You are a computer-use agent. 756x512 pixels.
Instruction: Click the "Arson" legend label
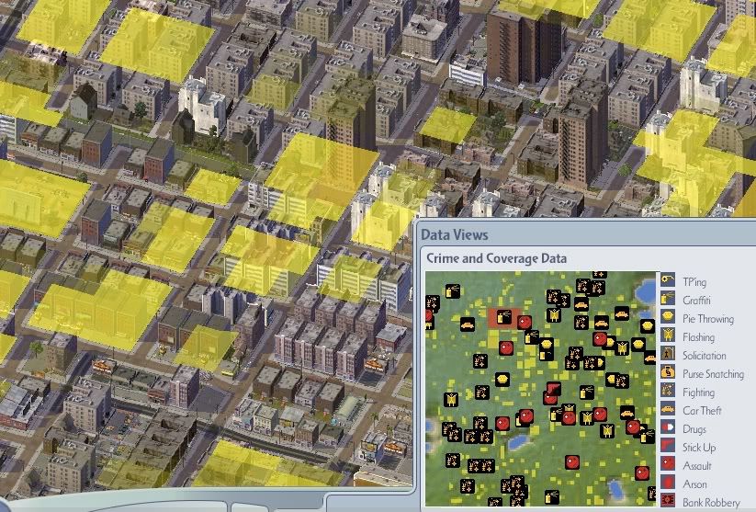point(694,484)
